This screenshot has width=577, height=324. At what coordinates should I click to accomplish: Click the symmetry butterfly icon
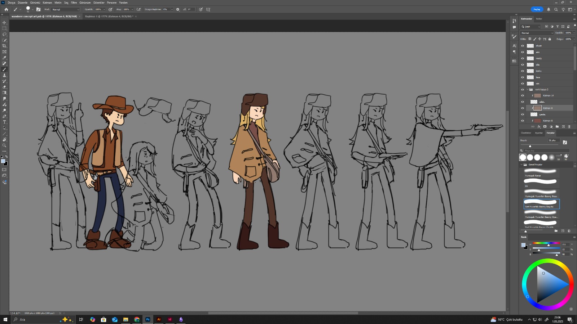click(208, 9)
